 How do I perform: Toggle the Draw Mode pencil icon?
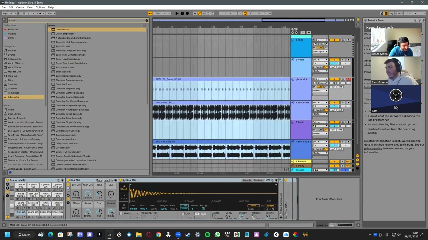(x=382, y=13)
